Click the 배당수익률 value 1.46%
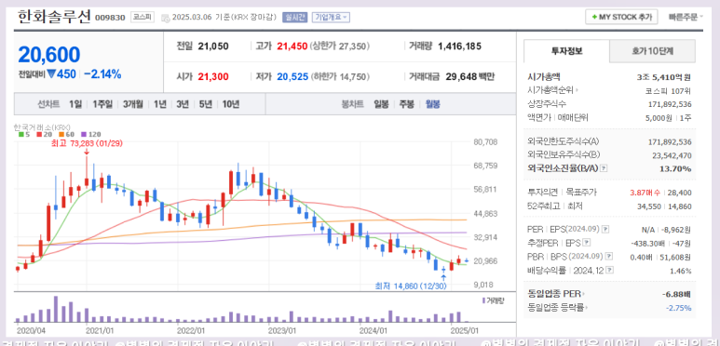The height and width of the screenshot is (346, 720). tap(681, 271)
